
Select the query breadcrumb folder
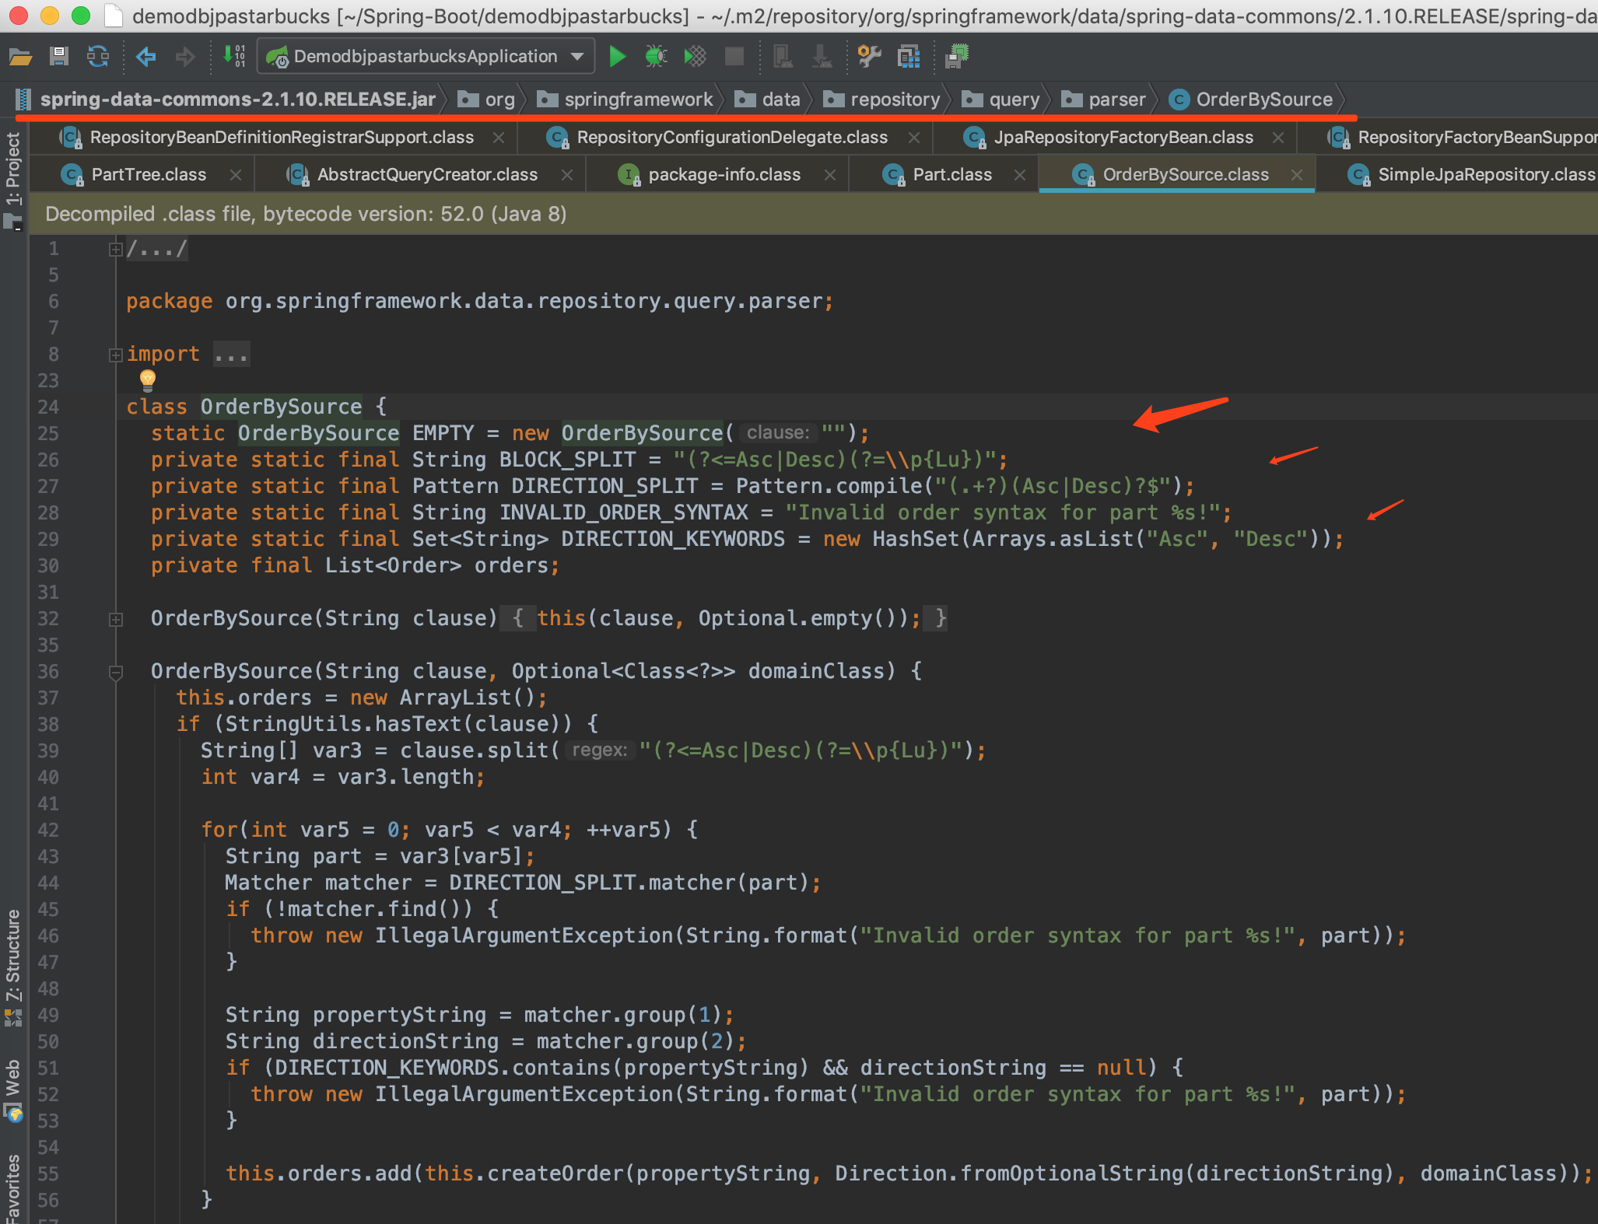tap(1001, 100)
